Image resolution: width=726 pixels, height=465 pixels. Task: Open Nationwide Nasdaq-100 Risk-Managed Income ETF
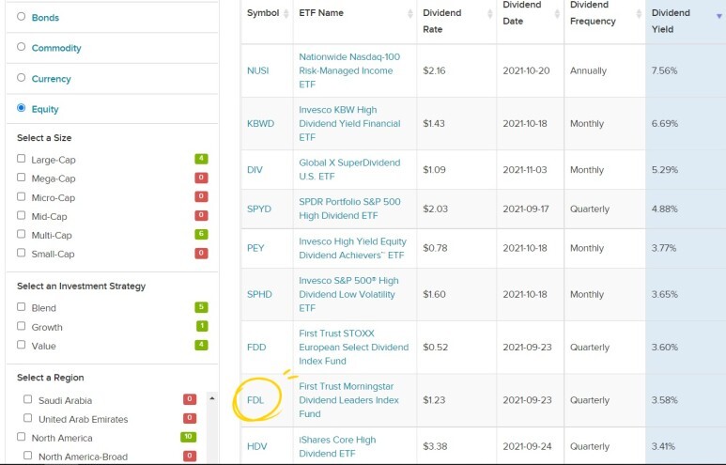349,70
